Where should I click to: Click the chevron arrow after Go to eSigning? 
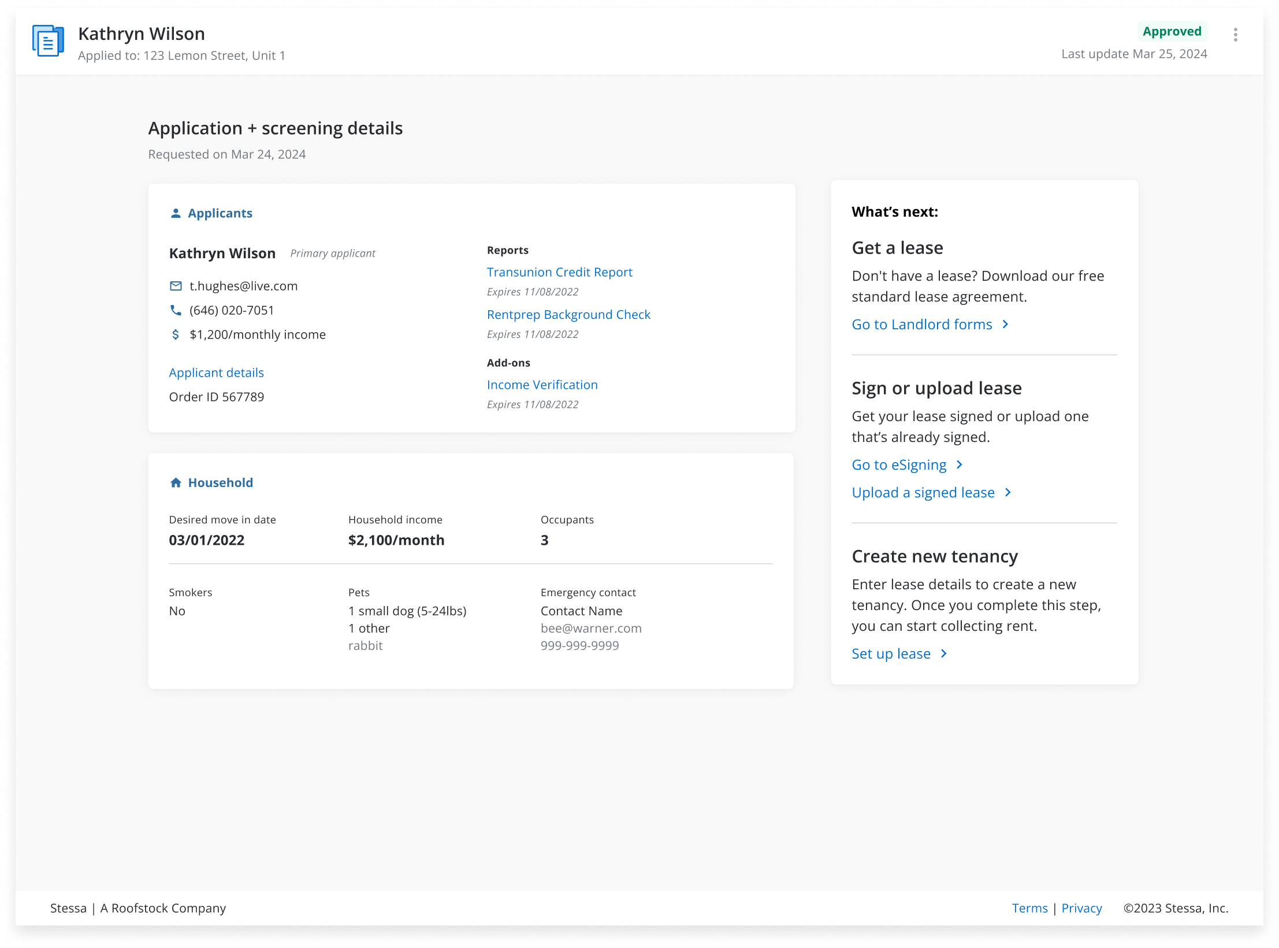tap(960, 465)
